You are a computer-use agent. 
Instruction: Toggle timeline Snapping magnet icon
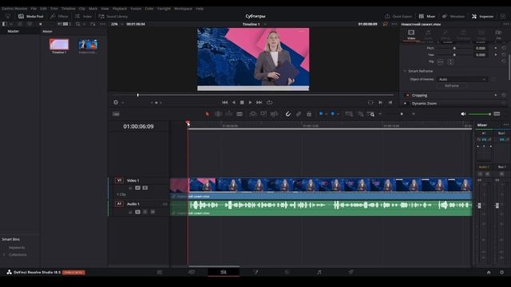pos(287,114)
